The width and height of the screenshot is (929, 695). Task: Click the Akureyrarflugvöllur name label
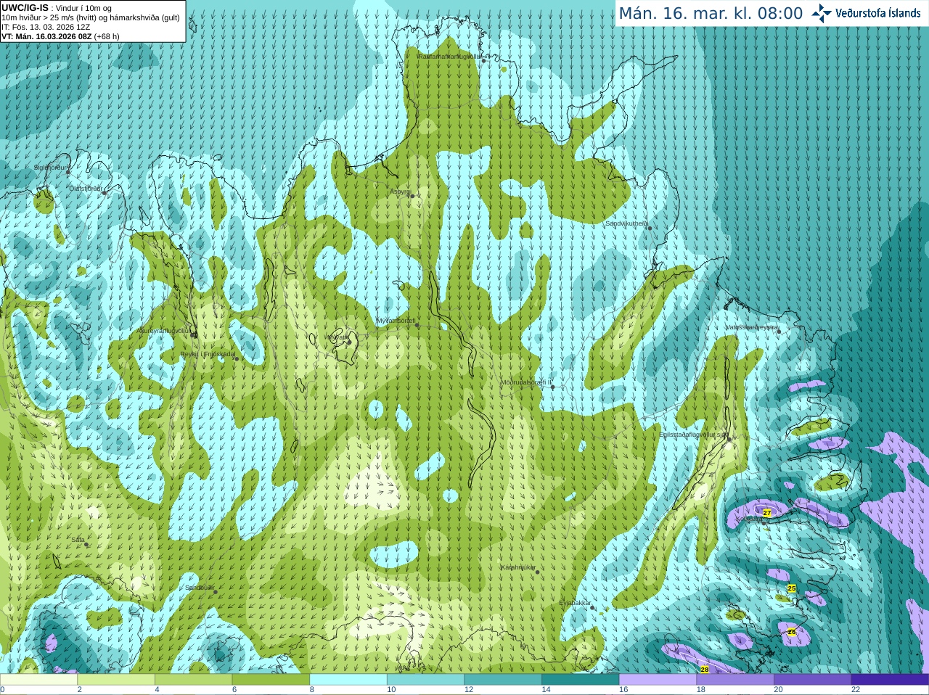tap(165, 331)
